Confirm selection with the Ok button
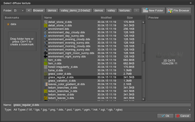This screenshot has width=195, height=122. (x=165, y=116)
